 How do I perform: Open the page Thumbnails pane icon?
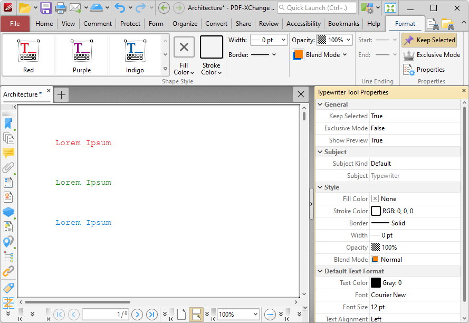[8, 138]
